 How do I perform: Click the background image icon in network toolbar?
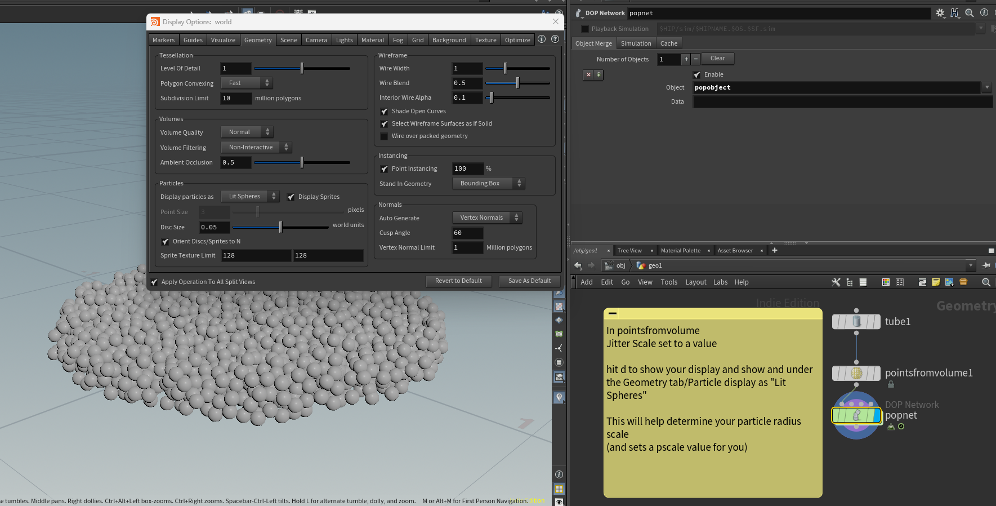coord(949,282)
